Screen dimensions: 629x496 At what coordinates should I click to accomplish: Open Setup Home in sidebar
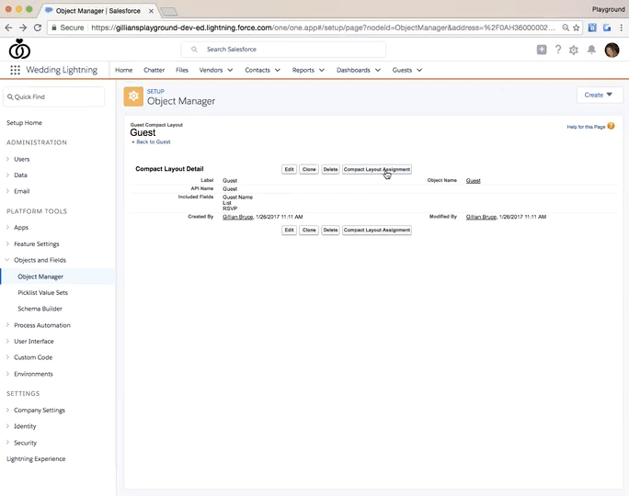click(24, 122)
